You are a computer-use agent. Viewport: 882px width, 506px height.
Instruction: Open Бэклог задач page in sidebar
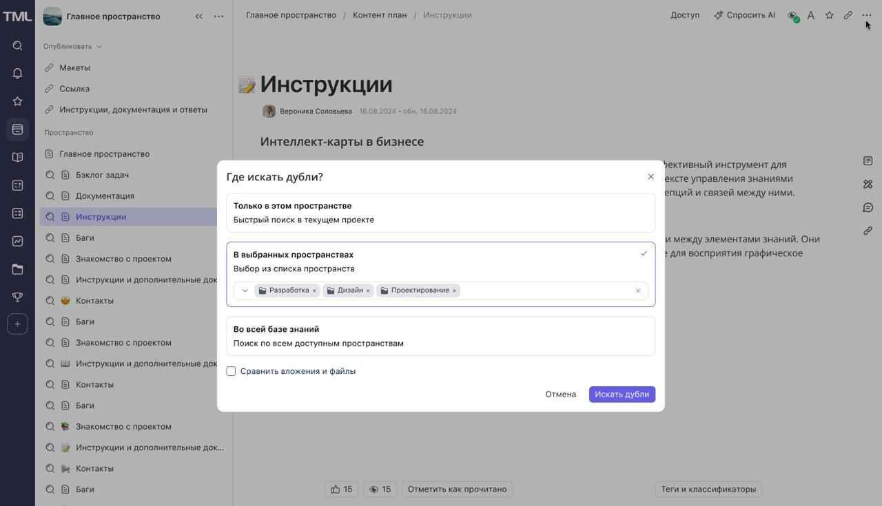coord(102,175)
